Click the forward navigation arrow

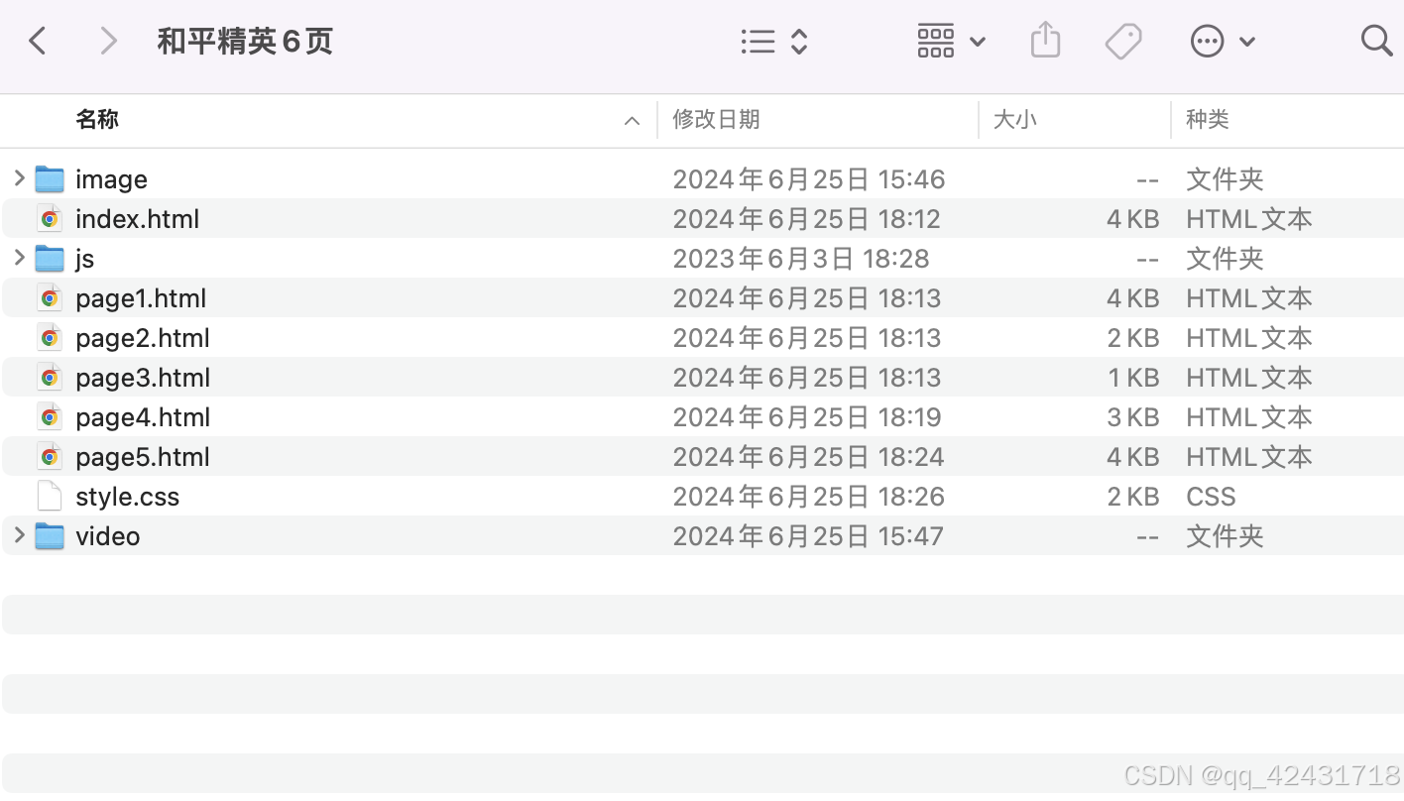point(108,41)
